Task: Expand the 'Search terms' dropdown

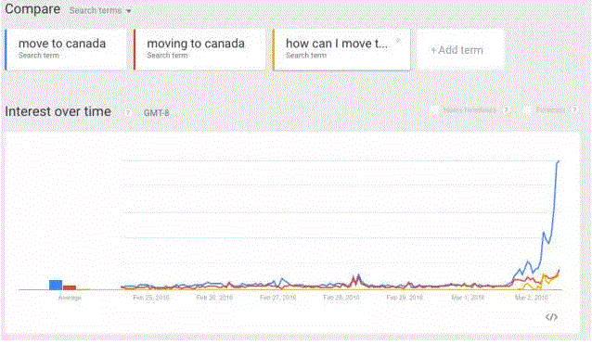Action: 100,10
